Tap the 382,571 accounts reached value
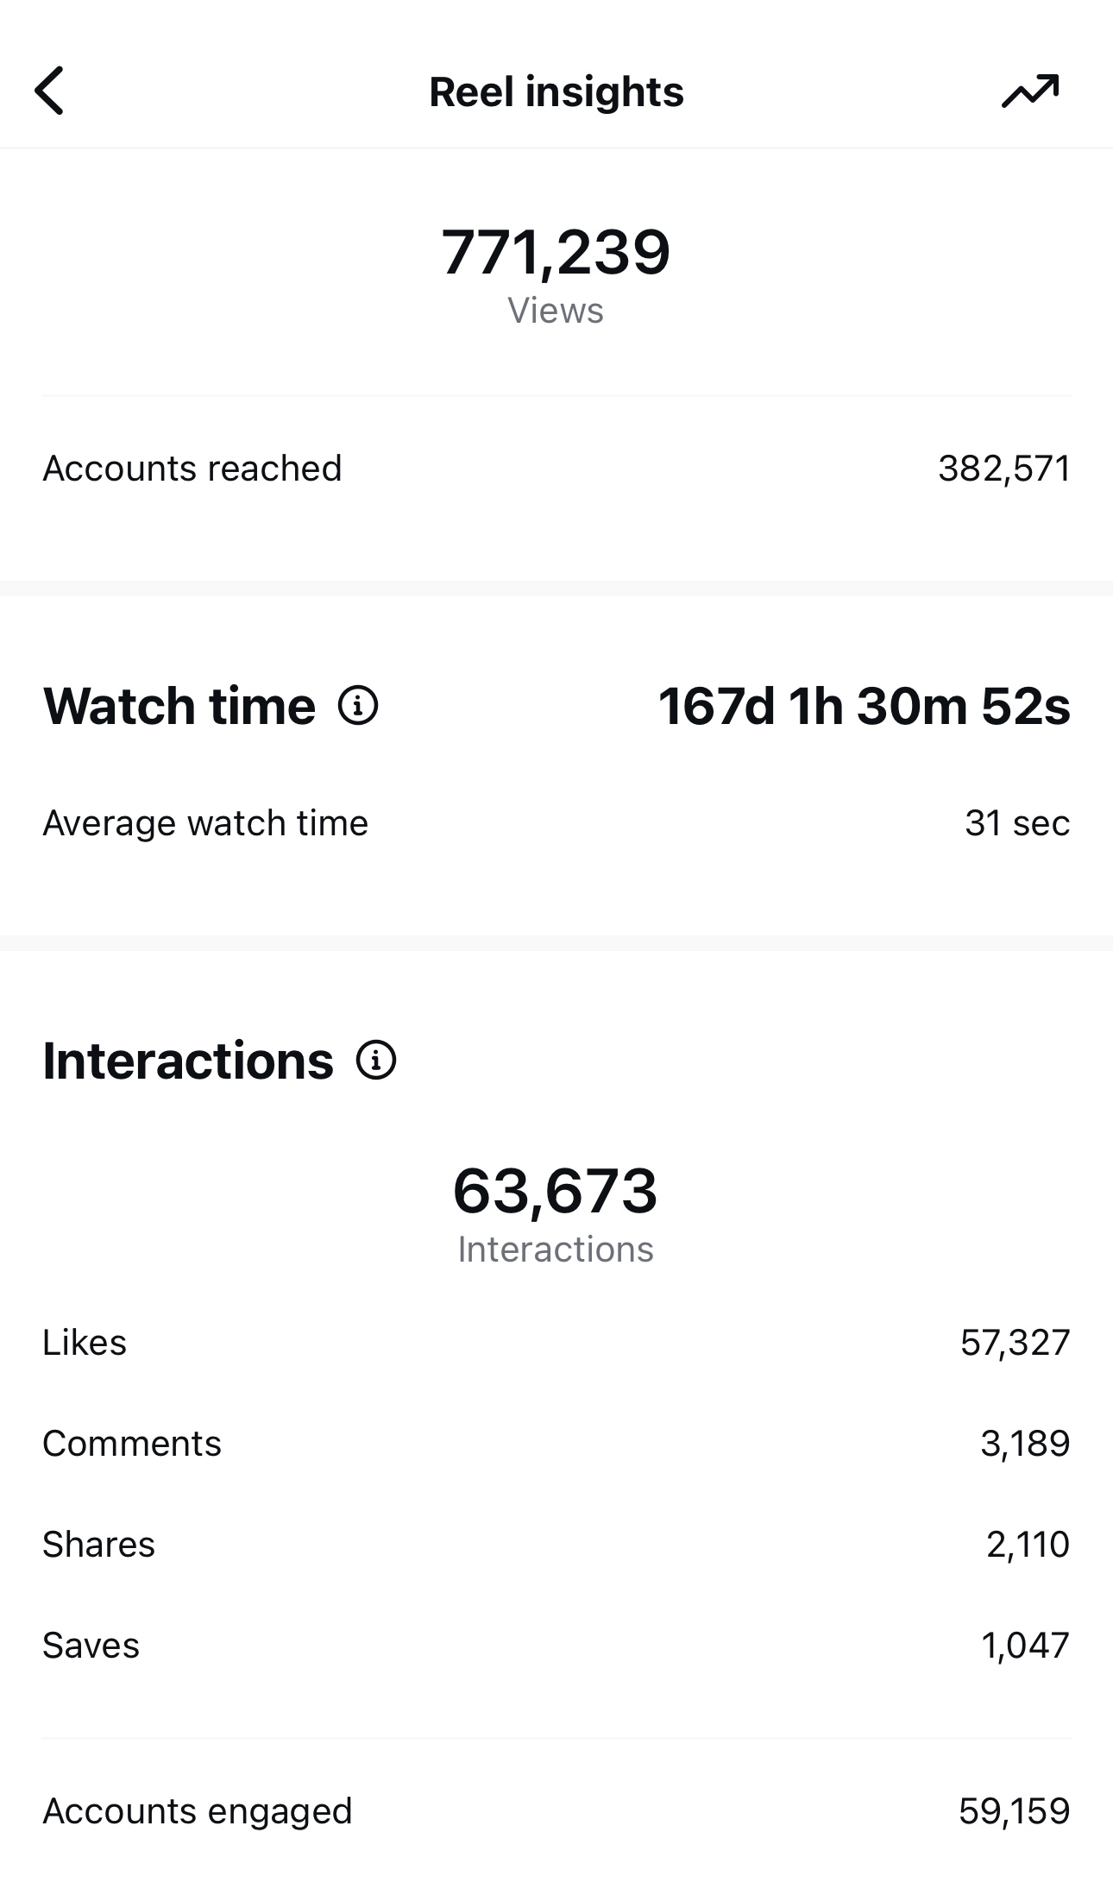 coord(1004,469)
